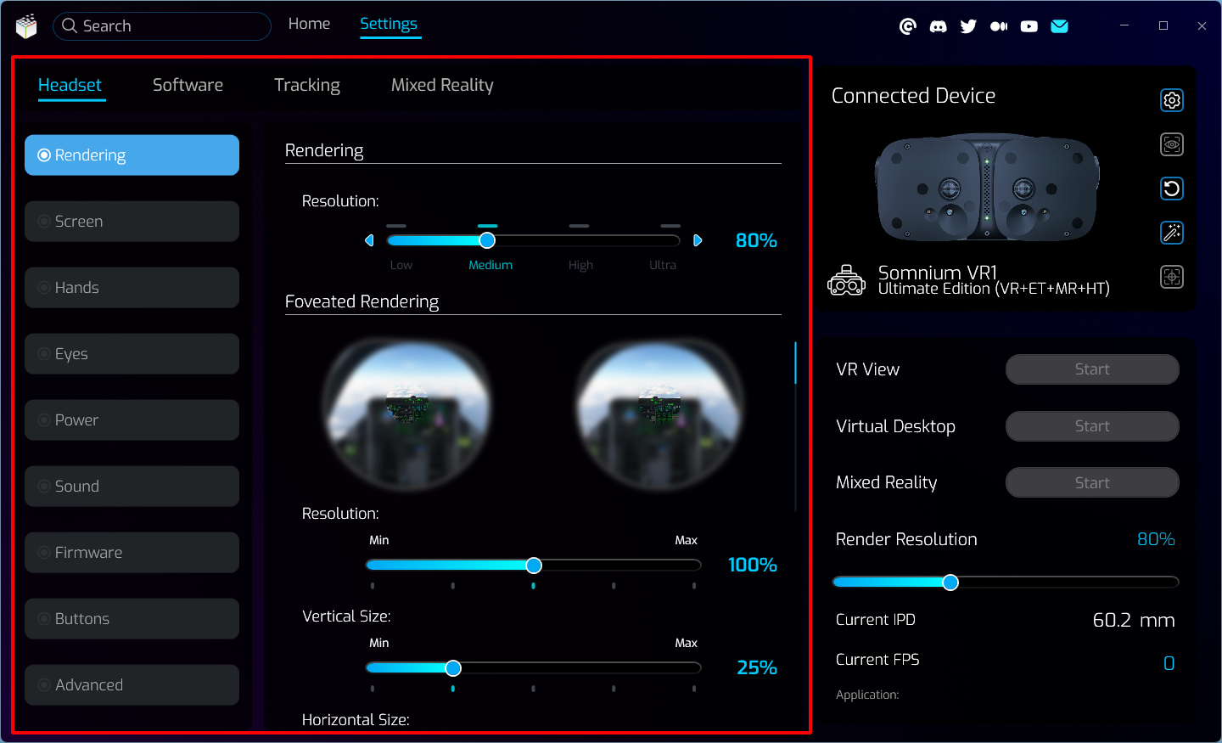Select the Eyes settings category
Screen dimensions: 1222x743
(x=132, y=354)
